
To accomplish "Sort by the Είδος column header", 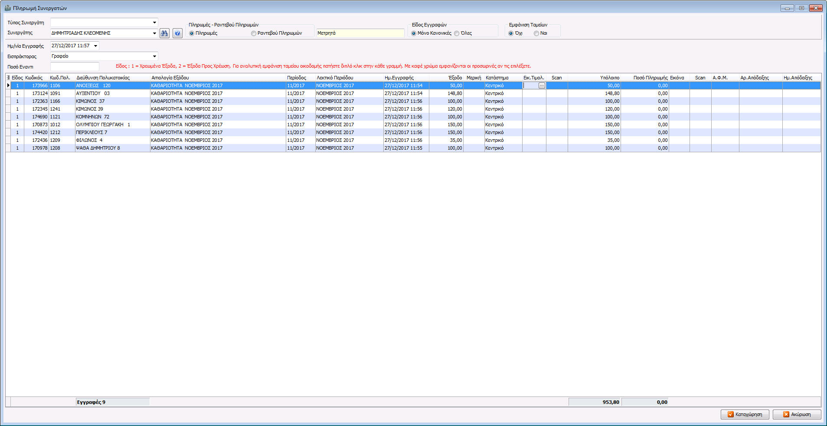I will tap(17, 78).
